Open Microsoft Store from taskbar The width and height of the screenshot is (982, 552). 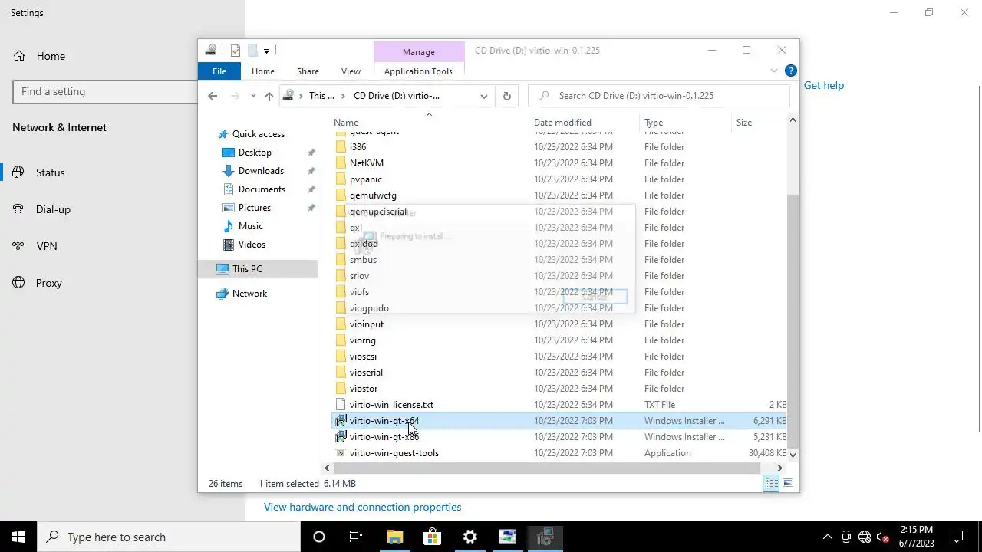(432, 537)
